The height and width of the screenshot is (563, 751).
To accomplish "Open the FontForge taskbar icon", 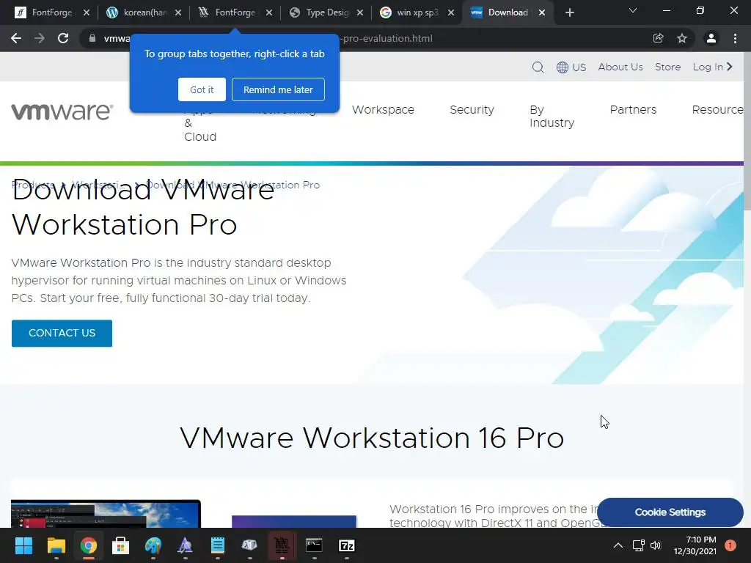I will [x=282, y=545].
